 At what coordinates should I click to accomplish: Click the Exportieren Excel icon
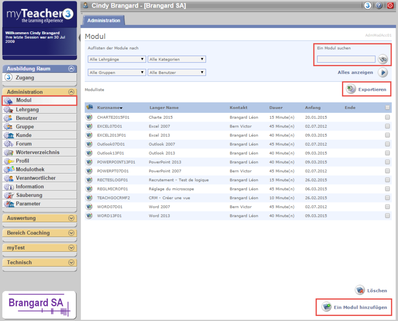(351, 89)
